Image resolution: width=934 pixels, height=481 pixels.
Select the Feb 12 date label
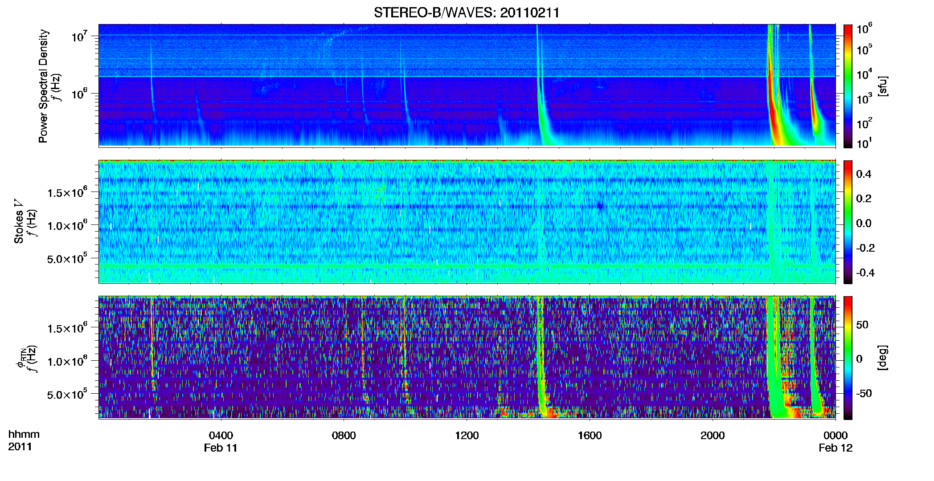[x=836, y=448]
